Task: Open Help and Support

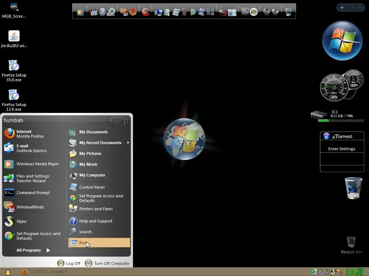Action: (x=99, y=221)
